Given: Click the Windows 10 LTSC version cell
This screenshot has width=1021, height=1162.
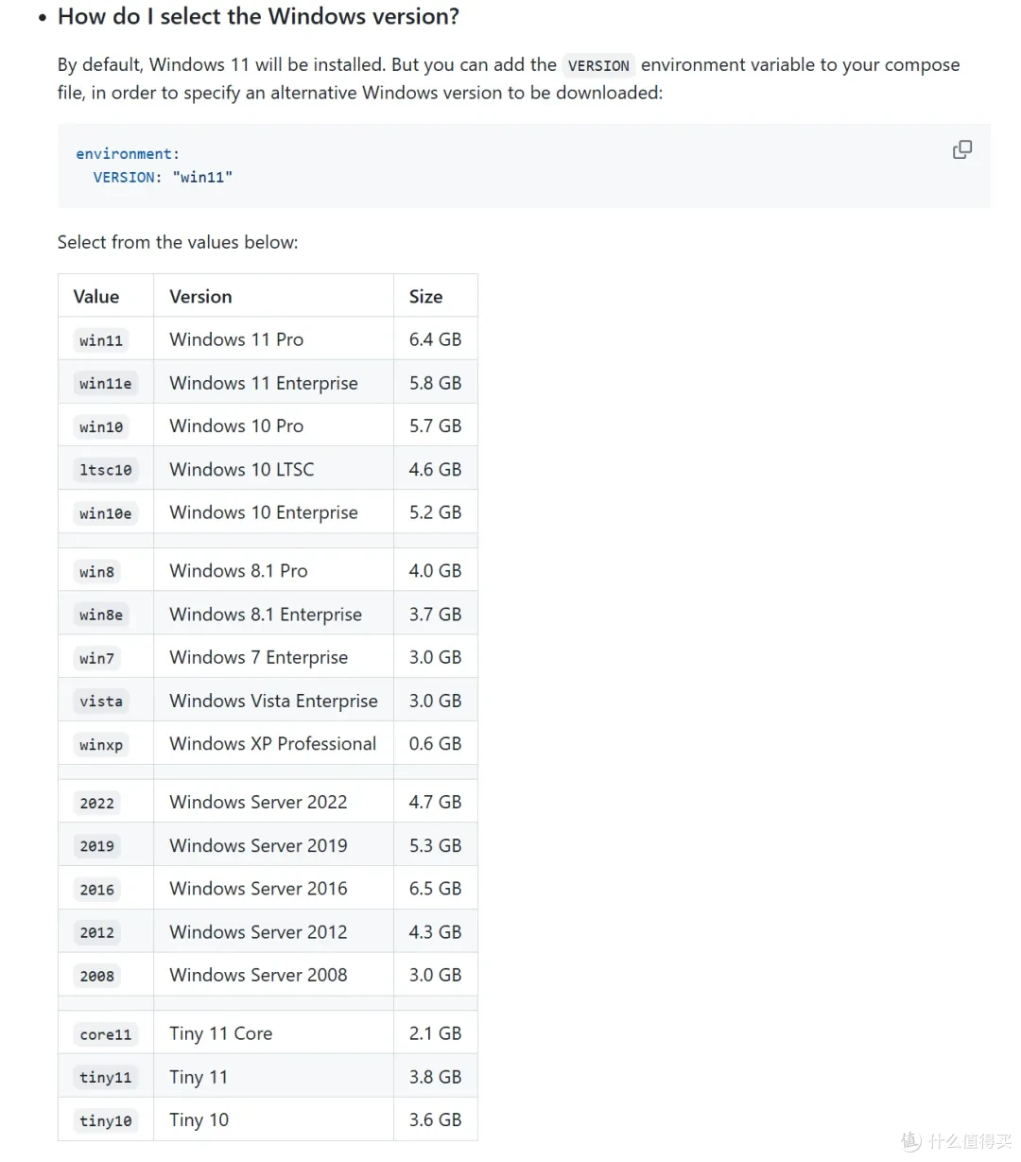Looking at the screenshot, I should coord(273,469).
